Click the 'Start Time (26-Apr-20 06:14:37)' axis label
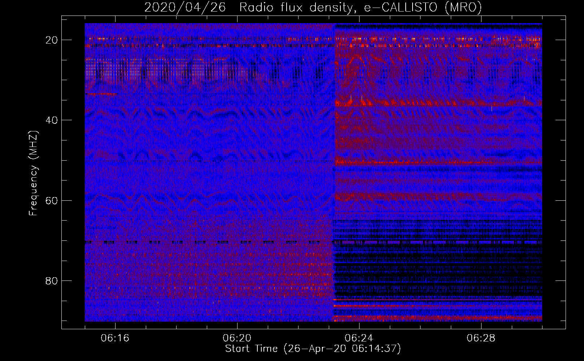 [313, 349]
